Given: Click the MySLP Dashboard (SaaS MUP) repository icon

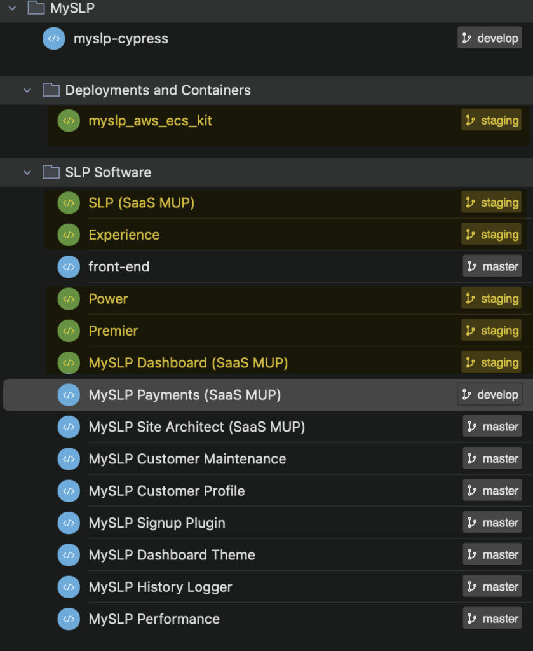Looking at the screenshot, I should point(69,363).
